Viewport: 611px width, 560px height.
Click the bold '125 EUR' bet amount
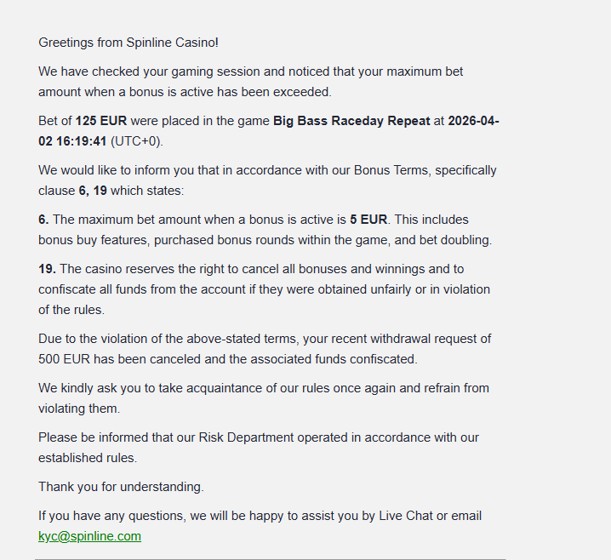coord(100,121)
